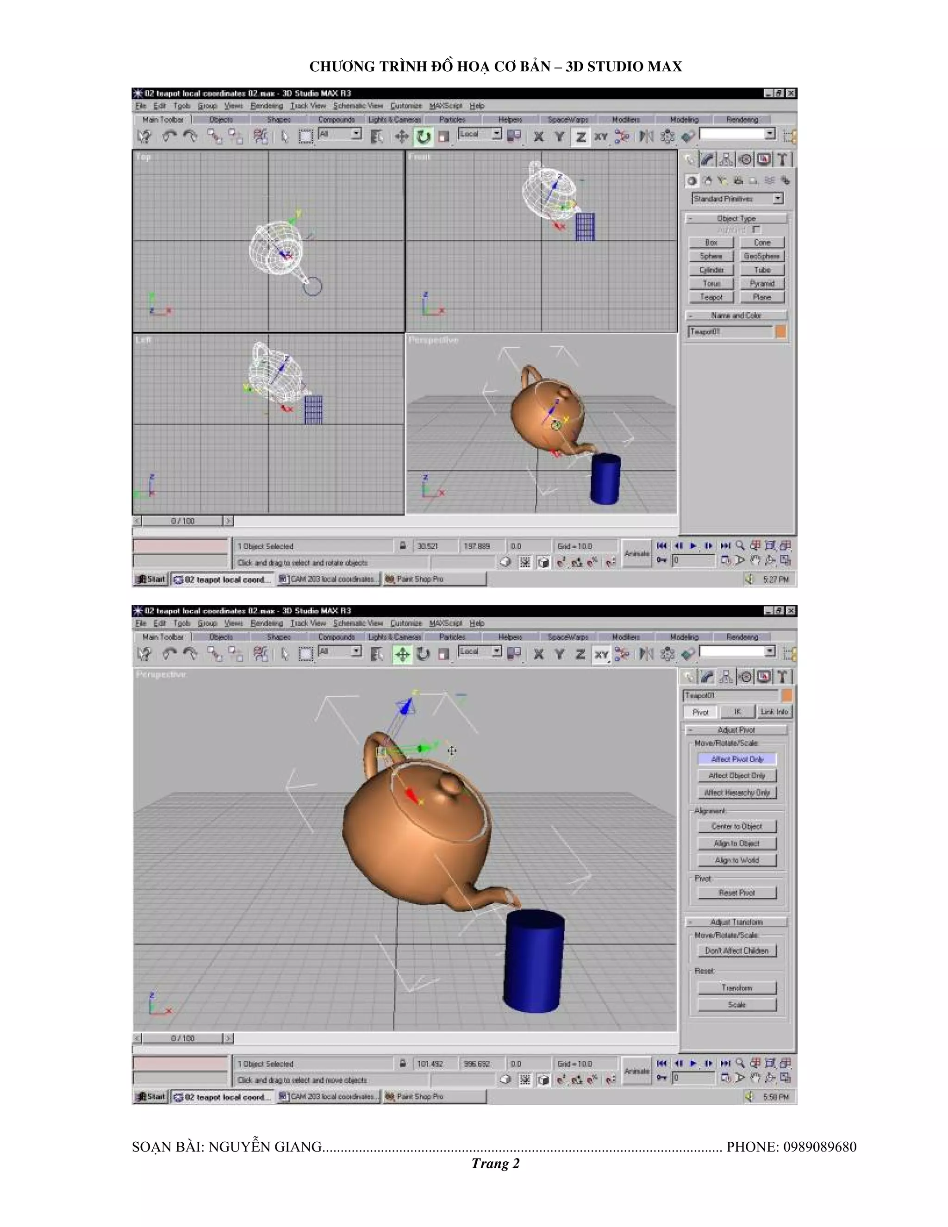This screenshot has height=1227, width=948.
Task: Click the highlighted green Move tool icon
Action: click(402, 654)
